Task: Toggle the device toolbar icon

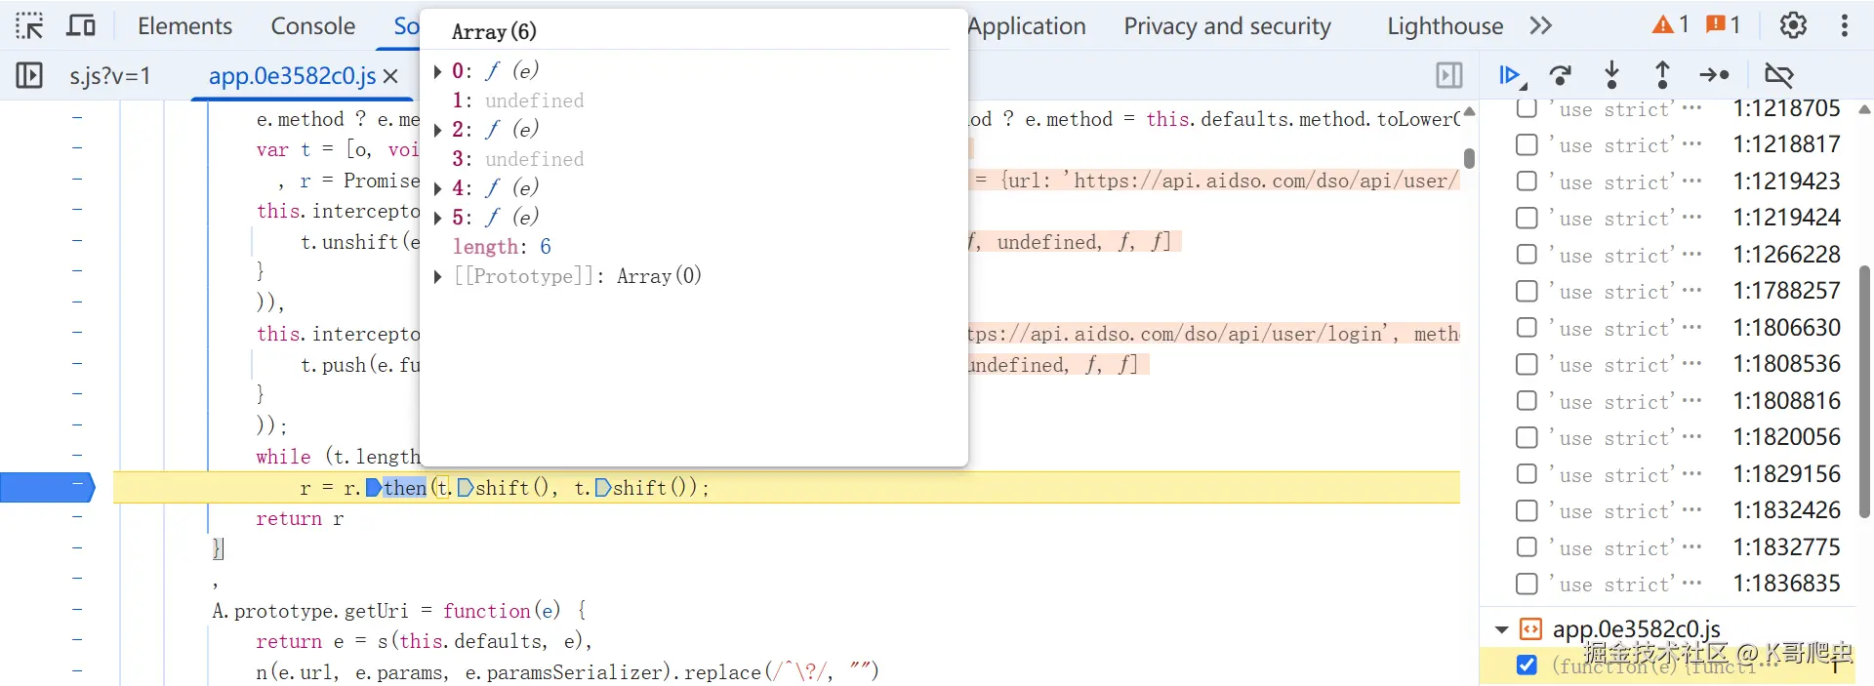Action: pyautogui.click(x=81, y=25)
